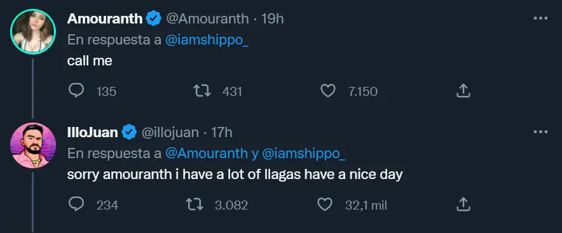Like IlloJuan's tweet with 32,1 mil likes
The image size is (562, 233).
point(325,204)
